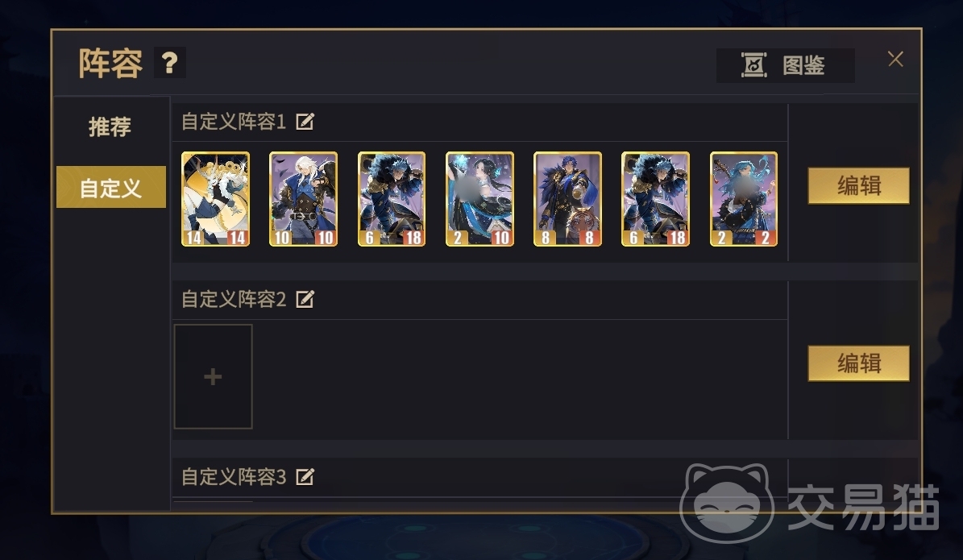Rename 自定义阵容1 using its pencil icon
963x560 pixels.
(305, 122)
